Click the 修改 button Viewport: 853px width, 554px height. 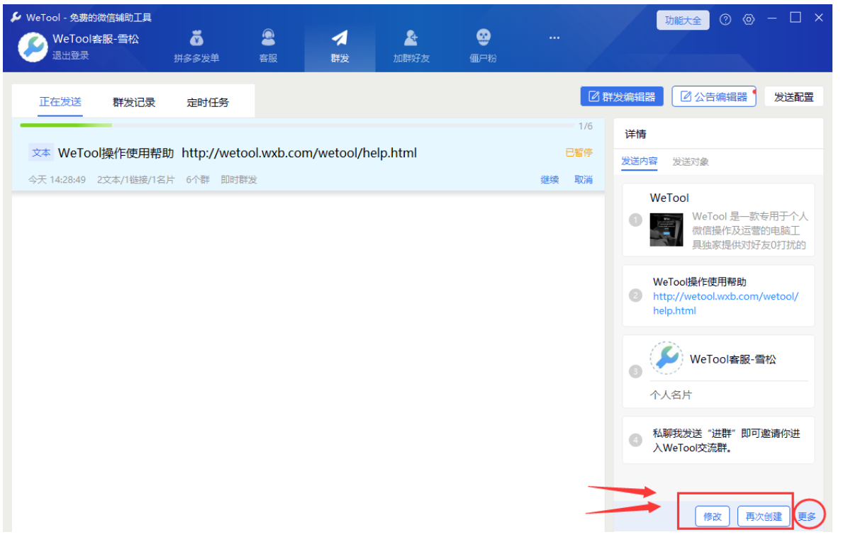click(713, 516)
